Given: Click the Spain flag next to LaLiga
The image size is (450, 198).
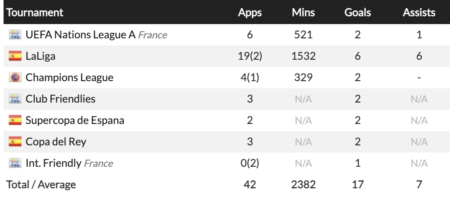Looking at the screenshot, I should pos(15,56).
